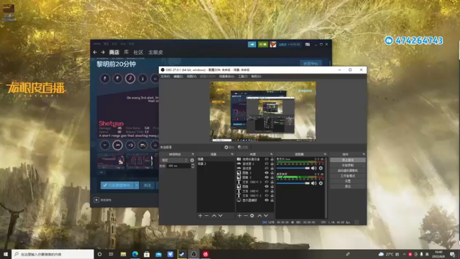Image resolution: width=460 pixels, height=259 pixels.
Task: Go back in the Steam window
Action: pos(95,52)
